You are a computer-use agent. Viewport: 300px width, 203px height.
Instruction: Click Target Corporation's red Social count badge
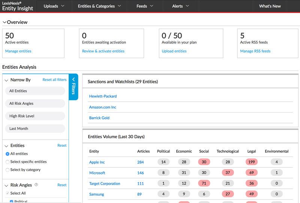tap(204, 183)
